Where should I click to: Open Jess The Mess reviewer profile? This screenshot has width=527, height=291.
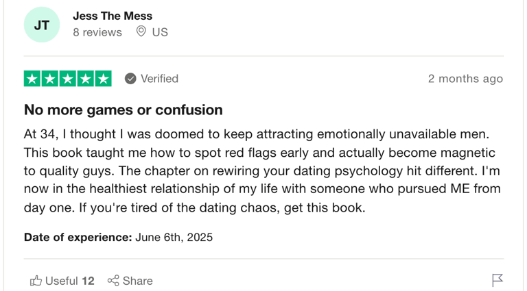(x=113, y=16)
